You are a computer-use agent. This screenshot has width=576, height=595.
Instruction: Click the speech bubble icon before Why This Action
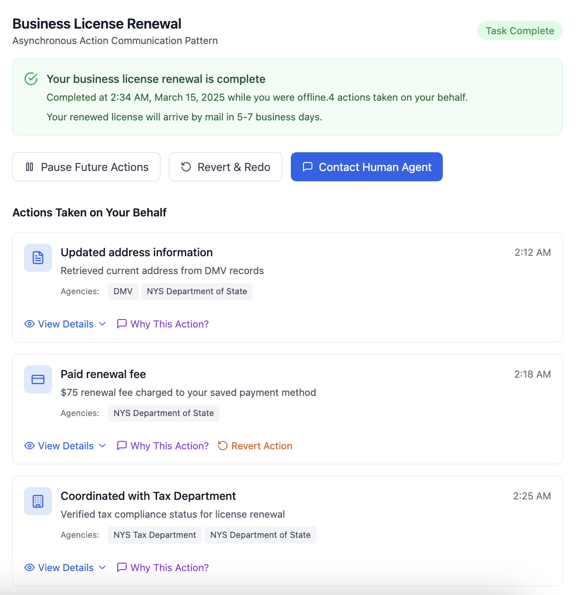[x=122, y=324]
